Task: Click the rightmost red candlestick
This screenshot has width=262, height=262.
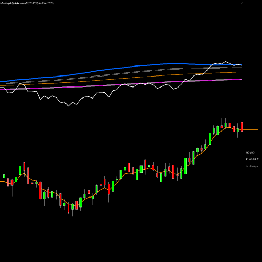Action: click(242, 127)
